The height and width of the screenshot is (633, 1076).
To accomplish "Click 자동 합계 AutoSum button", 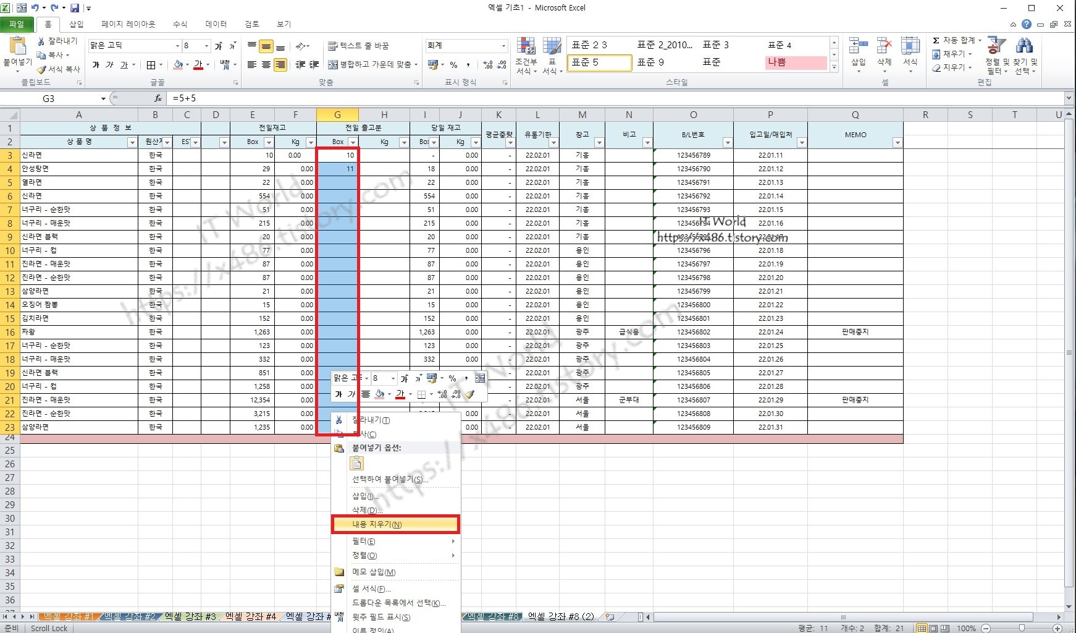I will (956, 40).
